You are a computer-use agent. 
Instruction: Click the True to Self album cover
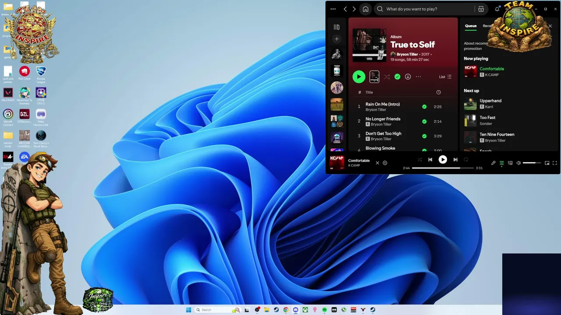tap(369, 45)
